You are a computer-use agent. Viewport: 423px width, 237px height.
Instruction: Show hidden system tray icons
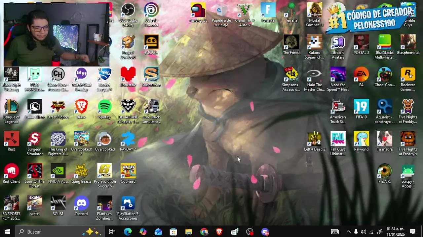348,232
